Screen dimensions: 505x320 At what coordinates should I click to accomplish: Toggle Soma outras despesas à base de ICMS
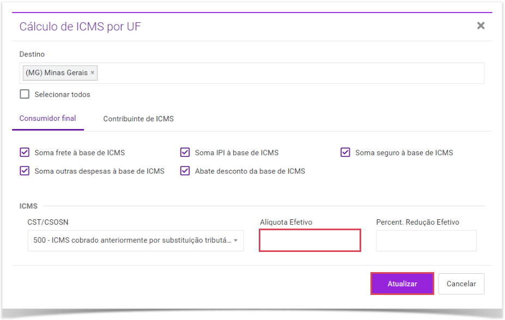[25, 171]
